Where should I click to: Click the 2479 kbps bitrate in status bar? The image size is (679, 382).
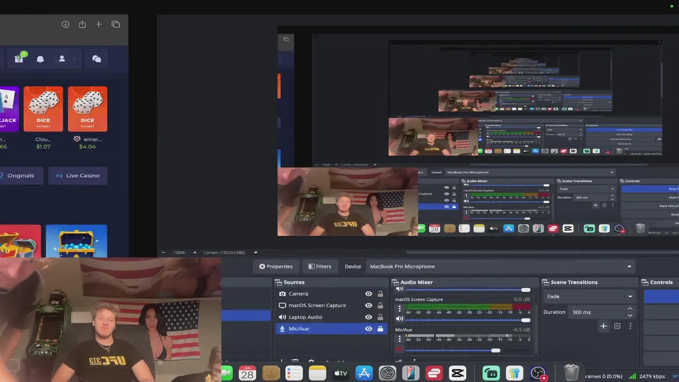pyautogui.click(x=652, y=376)
